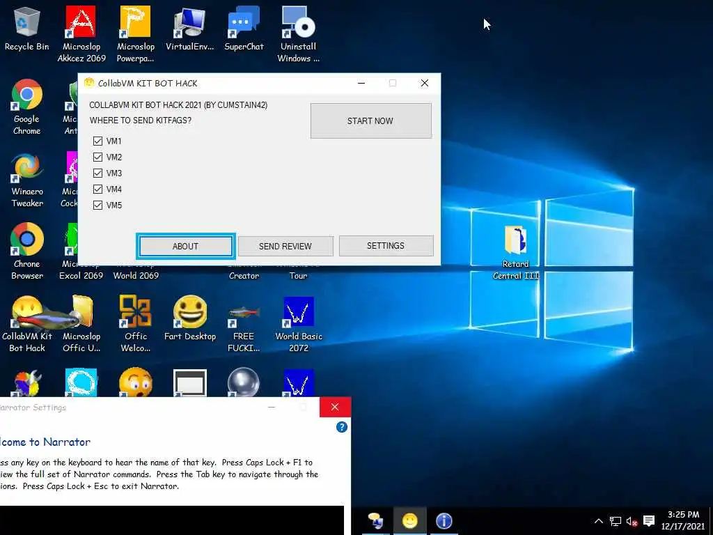The height and width of the screenshot is (535, 713).
Task: Toggle the VM4 checkbox
Action: coord(97,189)
